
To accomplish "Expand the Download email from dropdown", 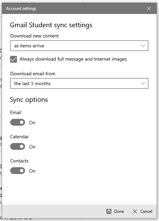I will point(79,83).
